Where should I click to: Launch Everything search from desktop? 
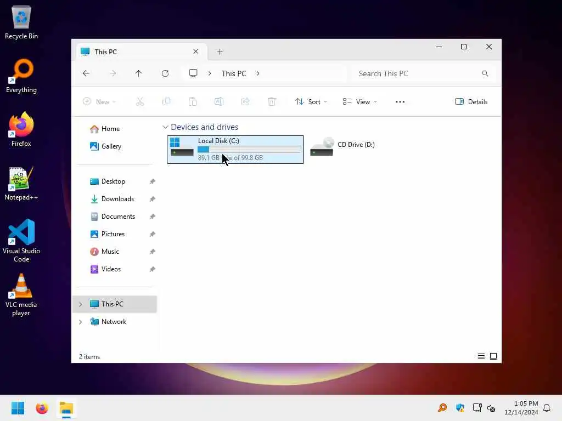pos(21,76)
